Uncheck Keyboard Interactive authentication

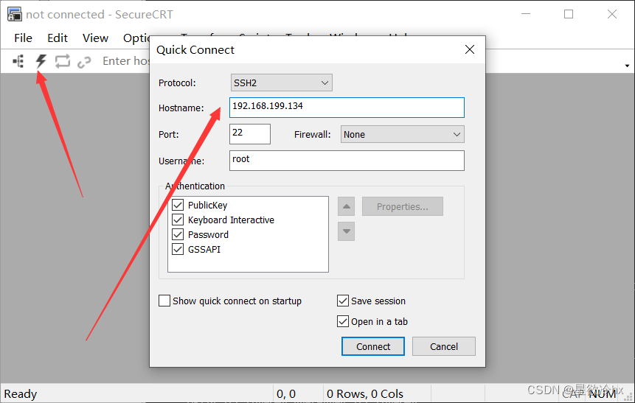click(x=178, y=220)
